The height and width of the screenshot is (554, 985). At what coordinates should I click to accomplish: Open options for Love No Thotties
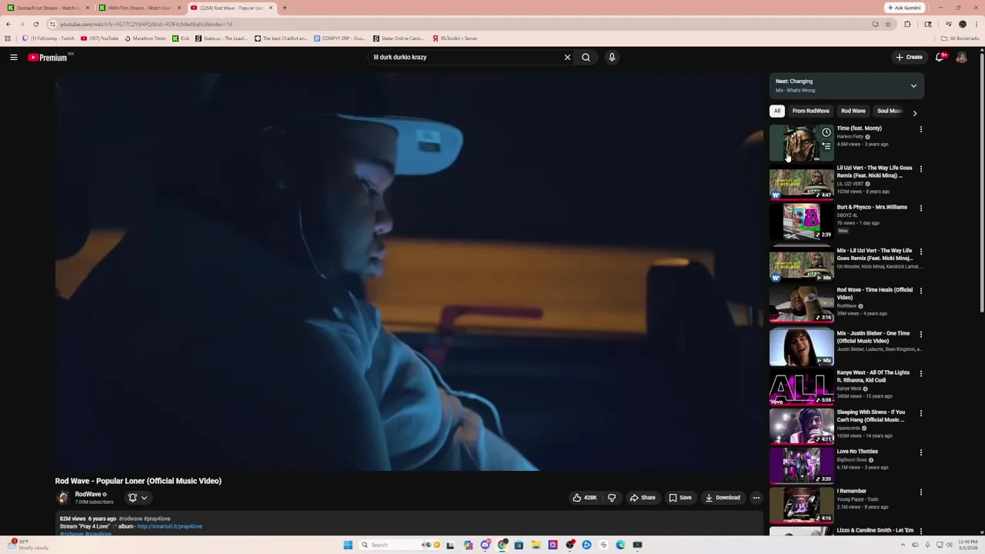pyautogui.click(x=920, y=452)
